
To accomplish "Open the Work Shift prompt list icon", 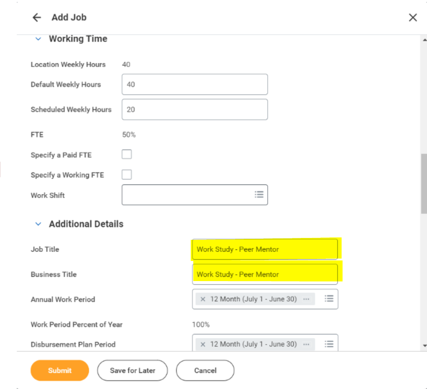I will pyautogui.click(x=259, y=195).
